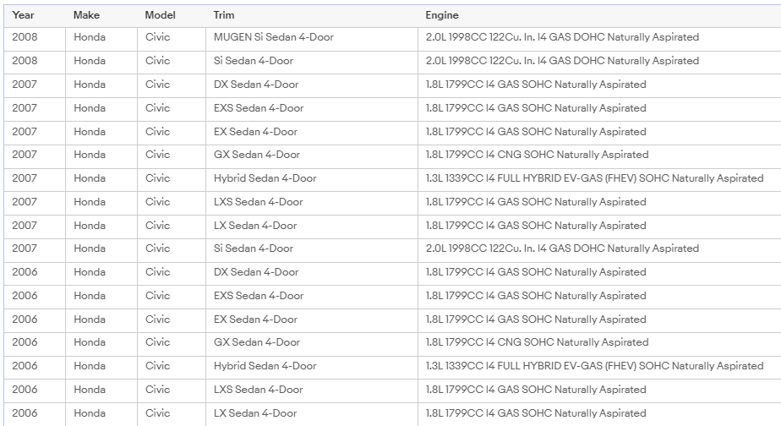Viewport: 781px width, 426px height.
Task: Click the Year column header
Action: [24, 15]
